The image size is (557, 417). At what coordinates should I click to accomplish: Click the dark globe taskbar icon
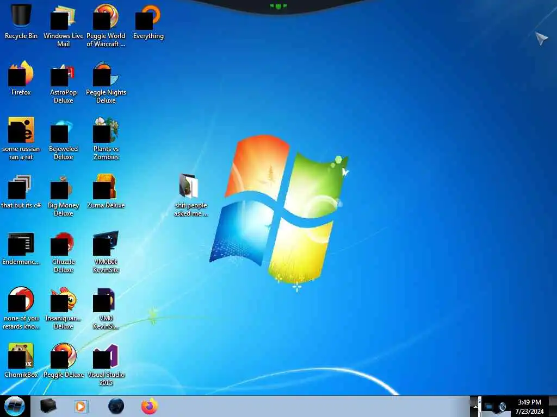116,406
